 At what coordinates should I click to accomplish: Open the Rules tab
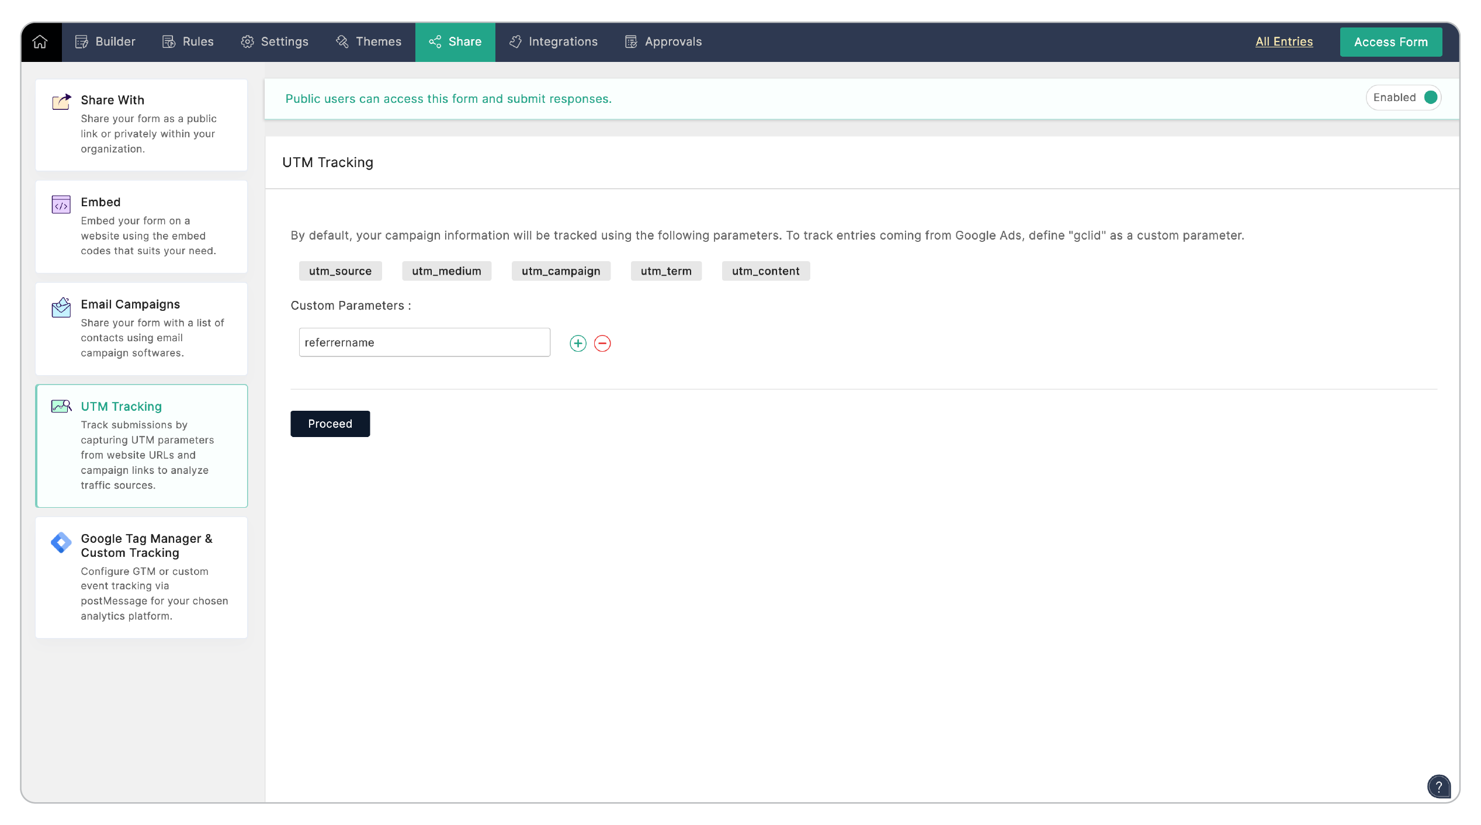click(x=188, y=41)
